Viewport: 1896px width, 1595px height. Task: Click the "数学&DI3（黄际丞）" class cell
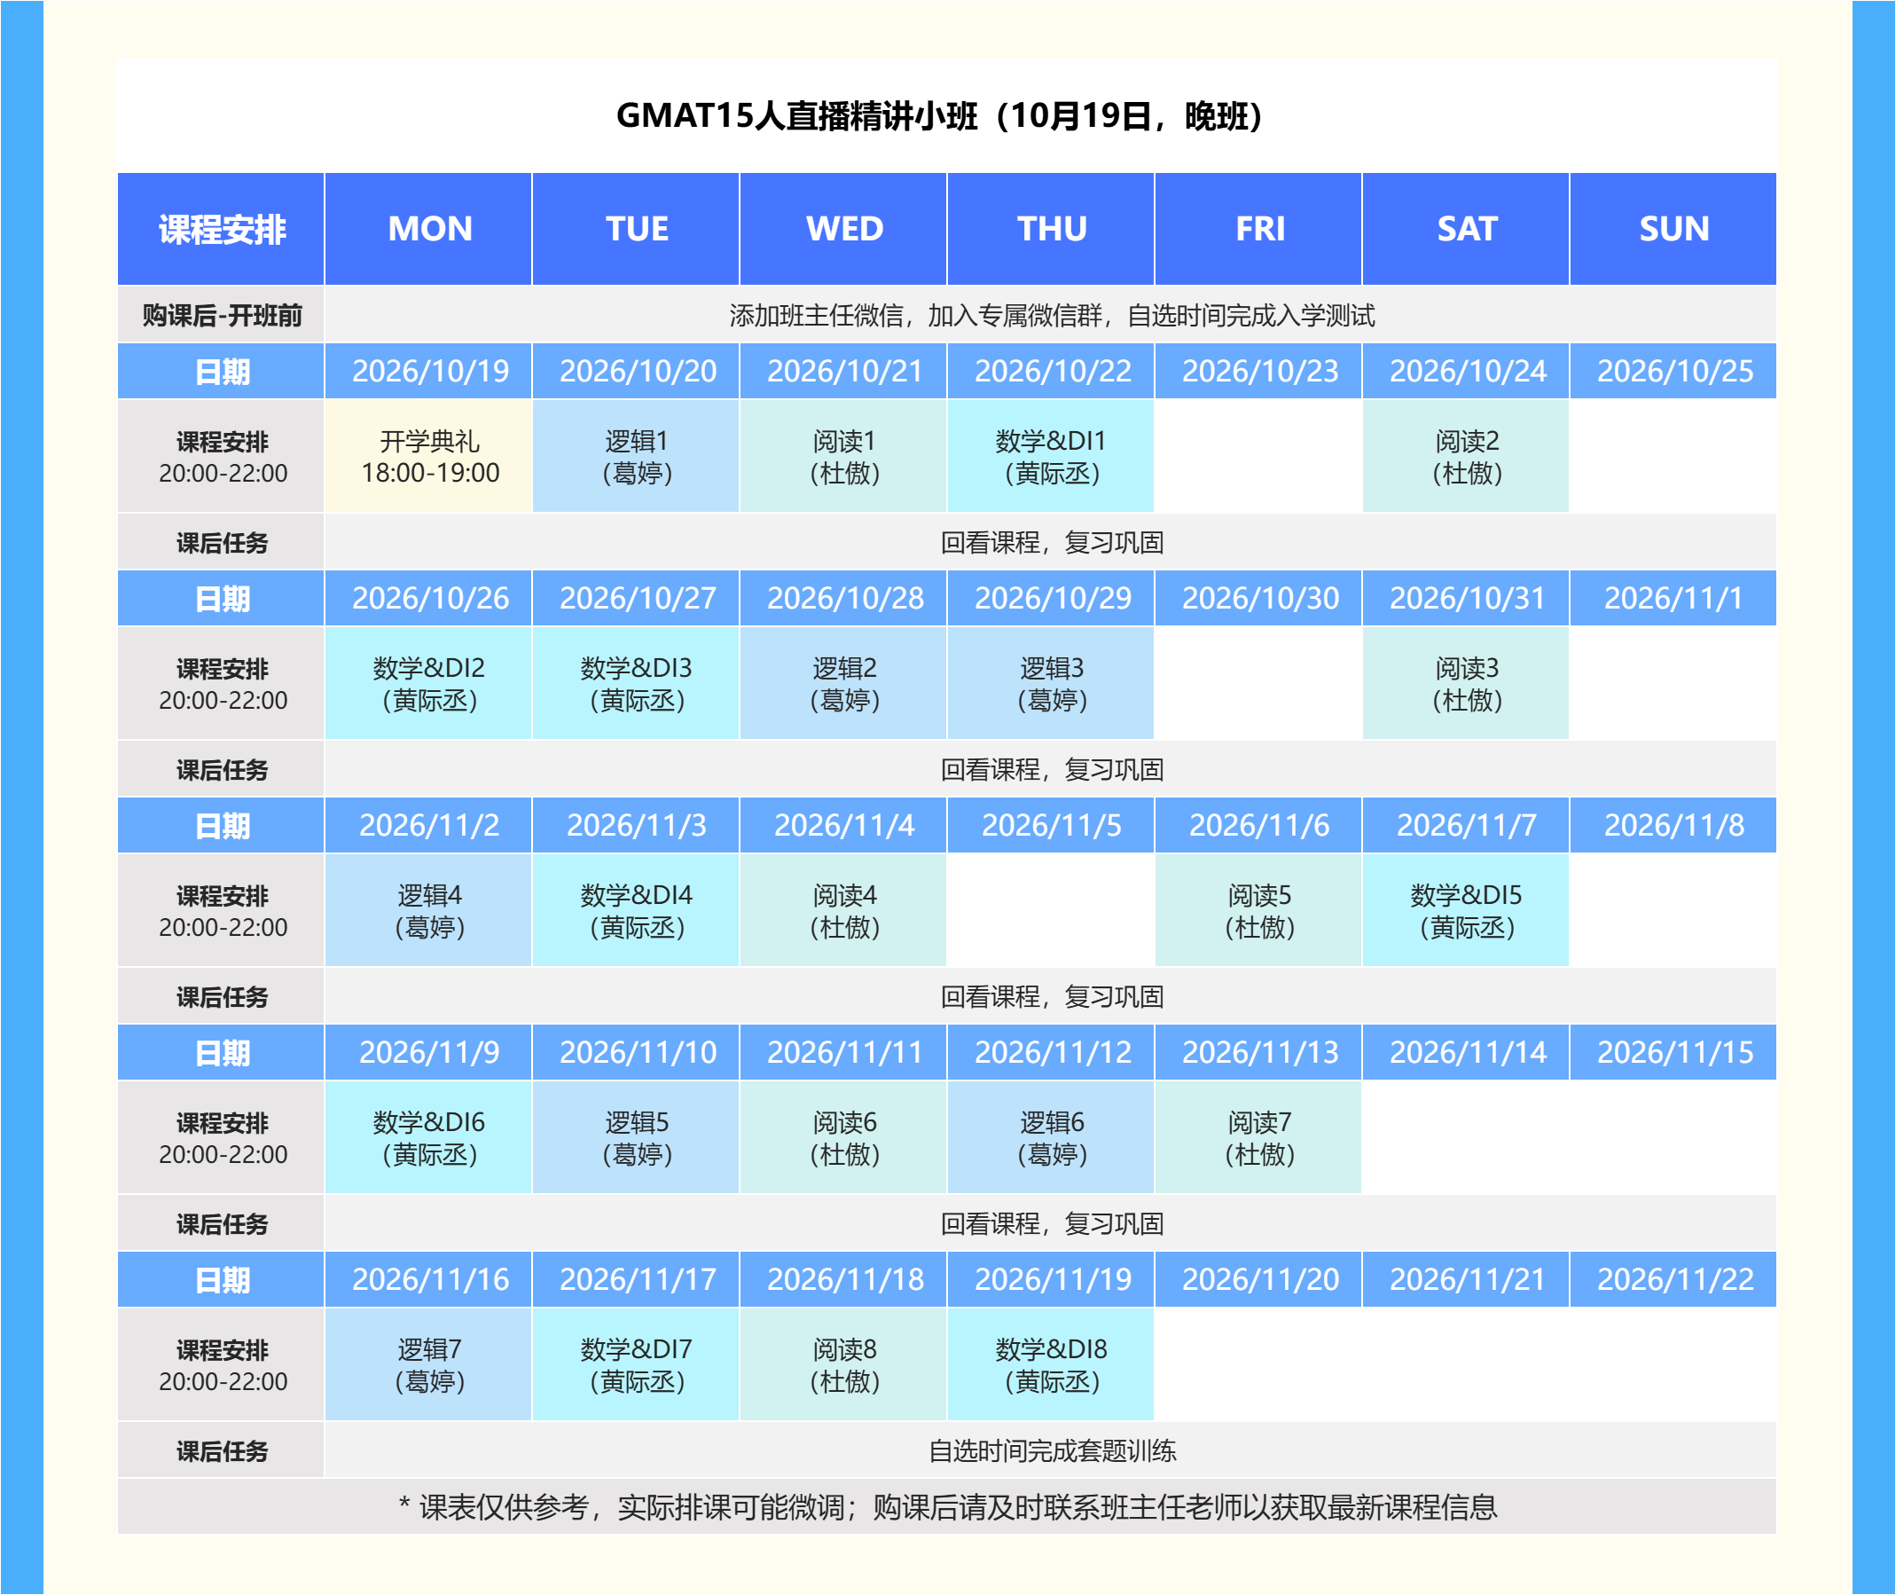636,683
